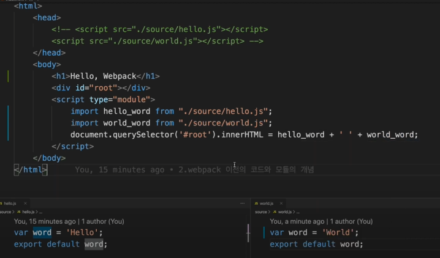Click 'innerHTML' property in the script
This screenshot has width=440, height=258.
pos(242,135)
